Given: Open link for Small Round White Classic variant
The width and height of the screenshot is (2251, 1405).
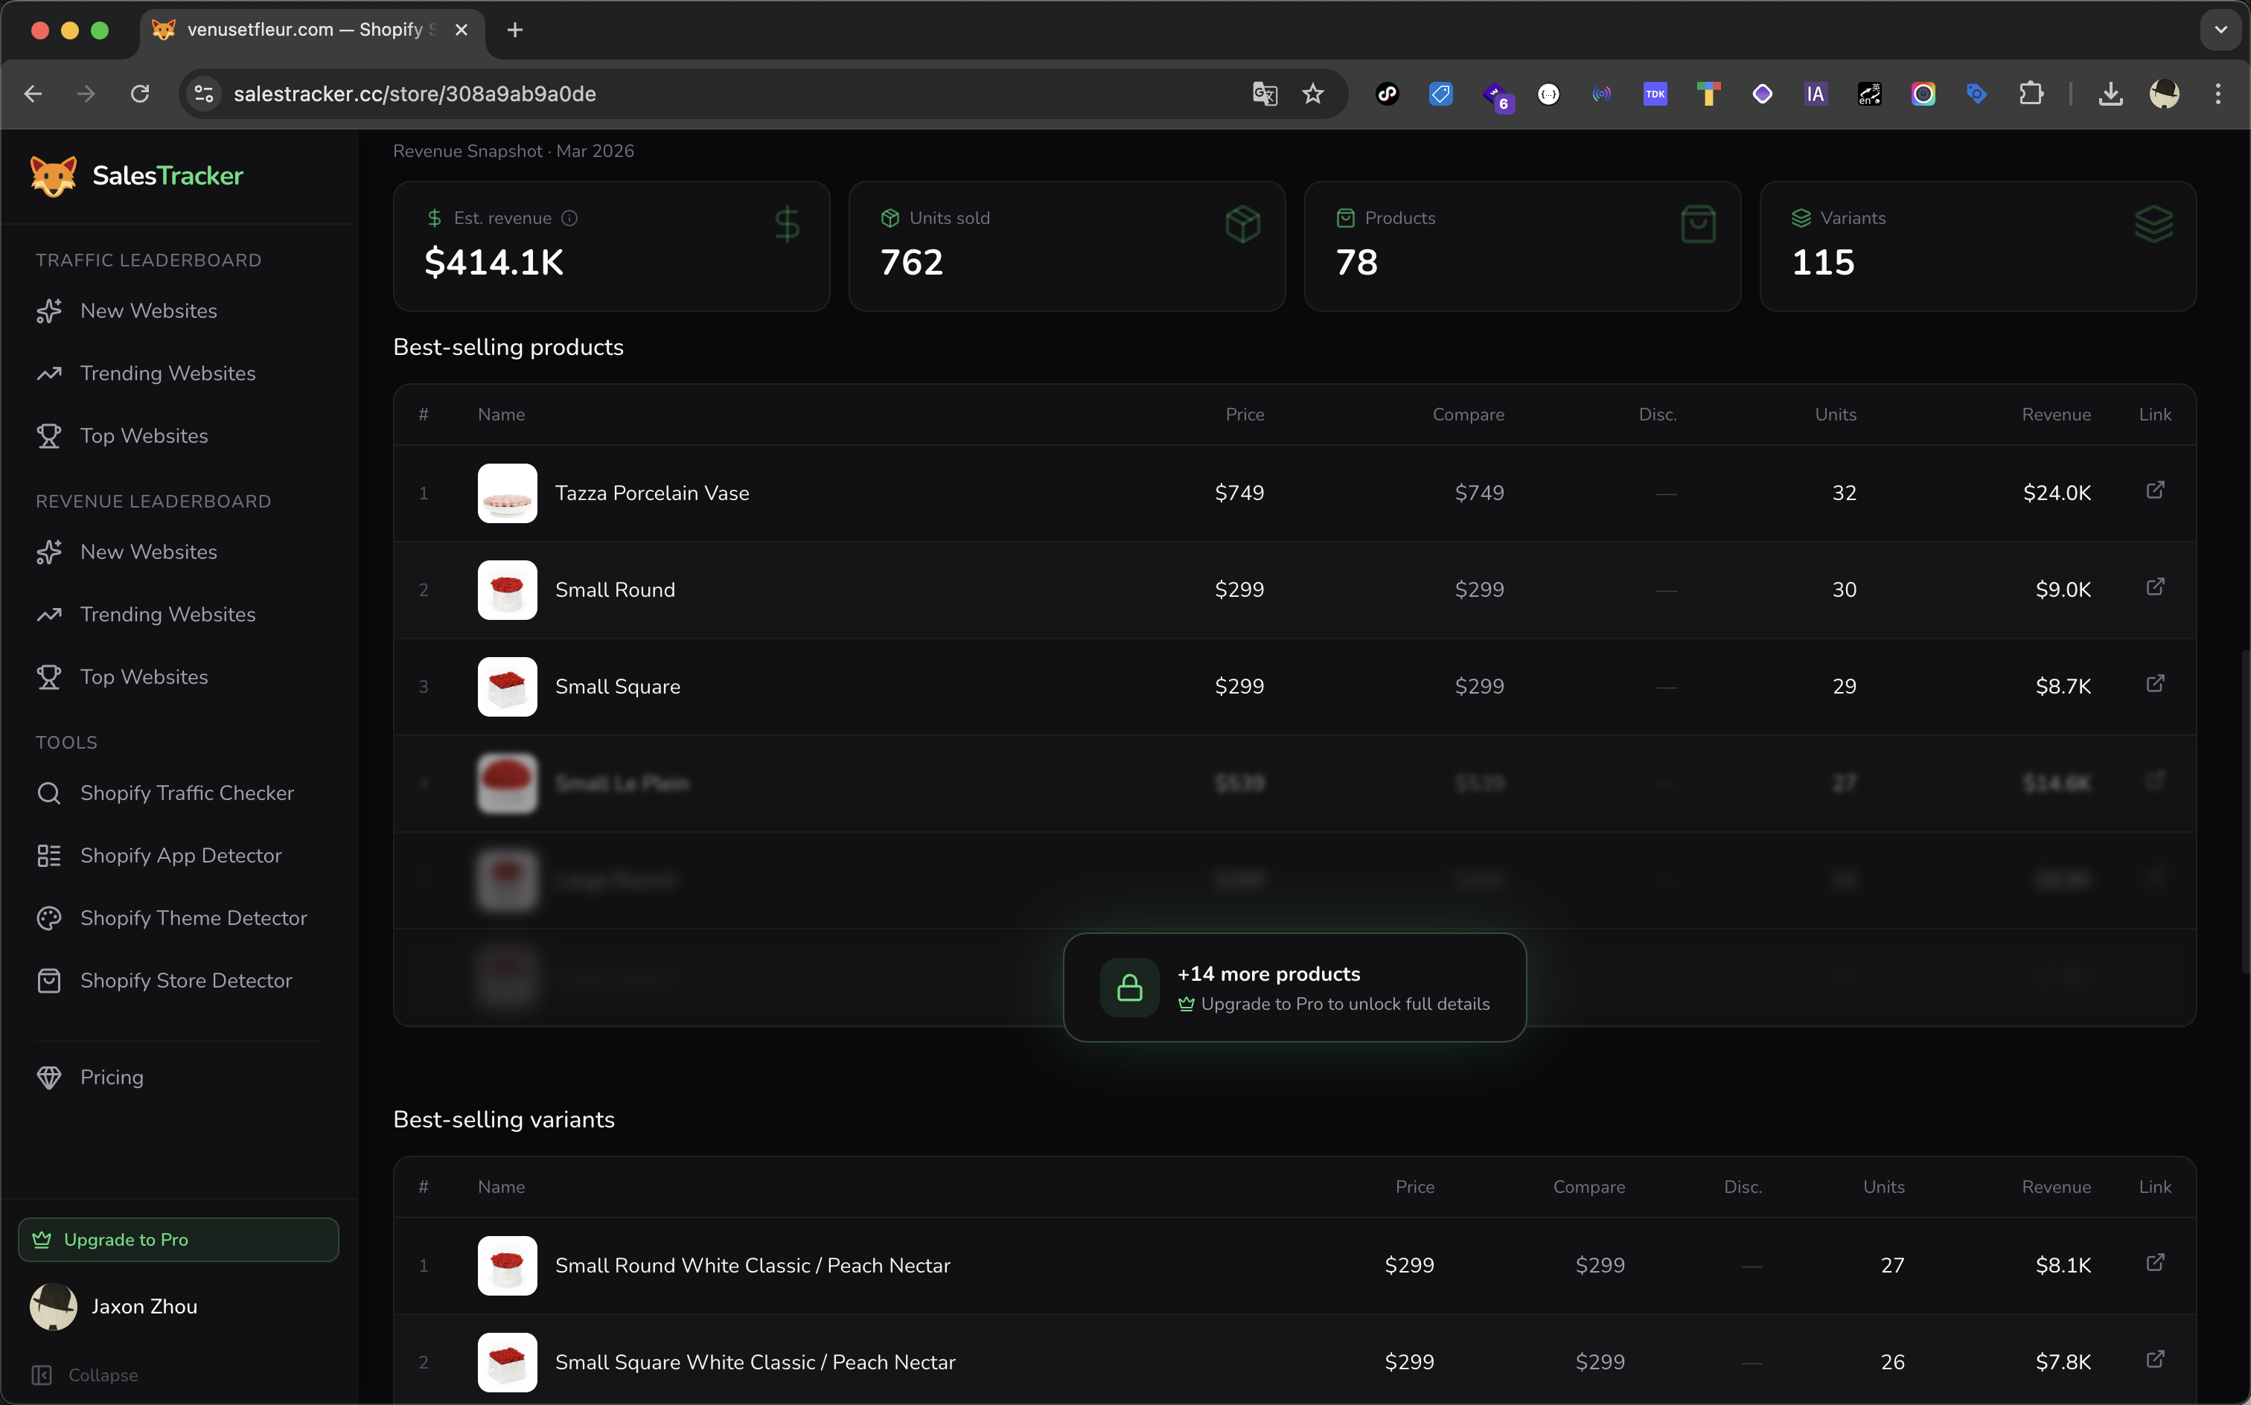Looking at the screenshot, I should 2154,1262.
